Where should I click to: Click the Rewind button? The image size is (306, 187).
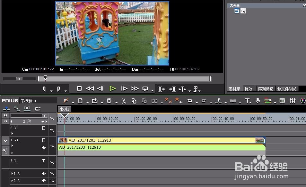(90, 89)
